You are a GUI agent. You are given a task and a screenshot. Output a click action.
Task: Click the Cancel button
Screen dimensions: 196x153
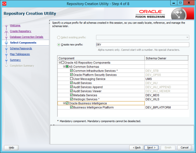[x=184, y=148]
